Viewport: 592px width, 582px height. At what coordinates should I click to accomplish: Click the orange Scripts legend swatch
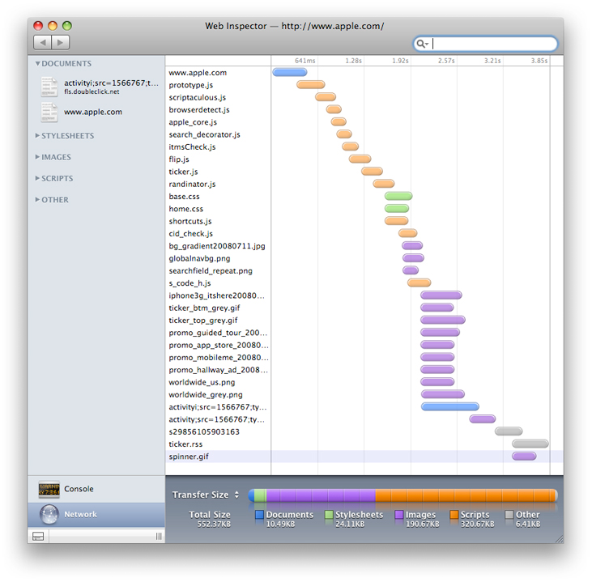pos(454,515)
